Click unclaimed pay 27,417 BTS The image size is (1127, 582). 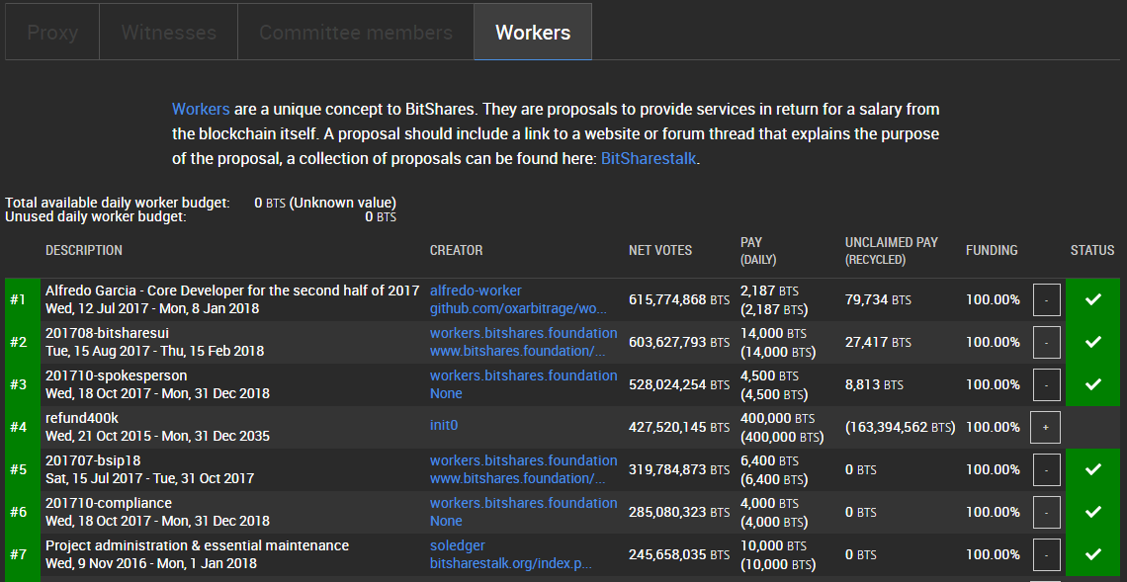(878, 343)
